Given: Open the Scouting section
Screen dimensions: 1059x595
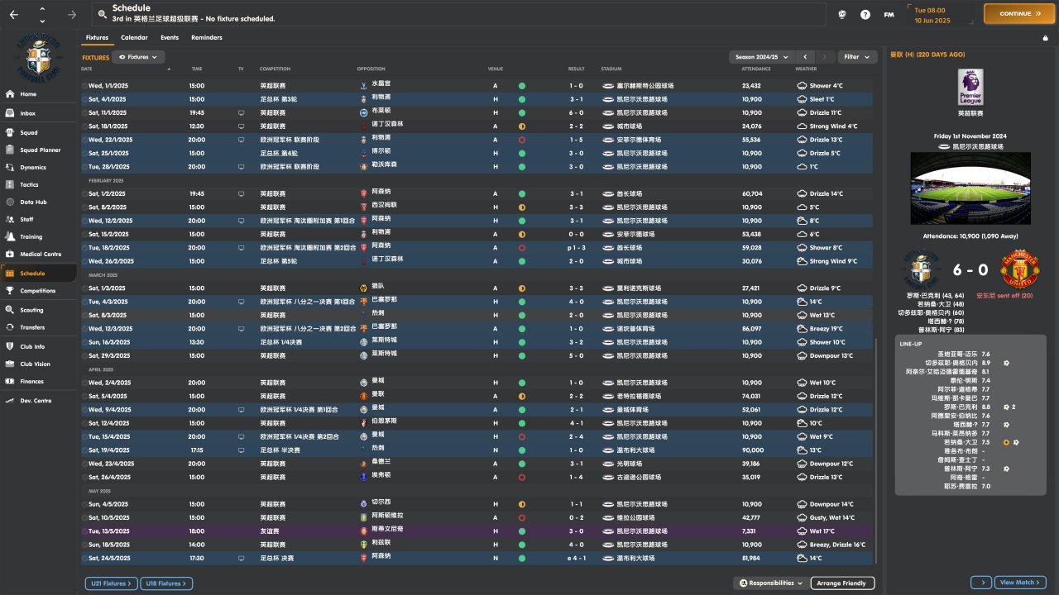Looking at the screenshot, I should [x=31, y=310].
